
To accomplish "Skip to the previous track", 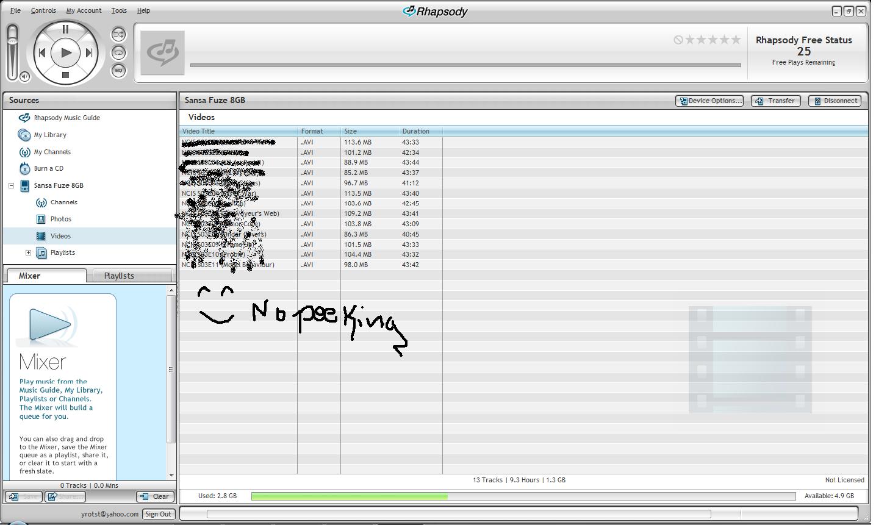I will [x=41, y=53].
